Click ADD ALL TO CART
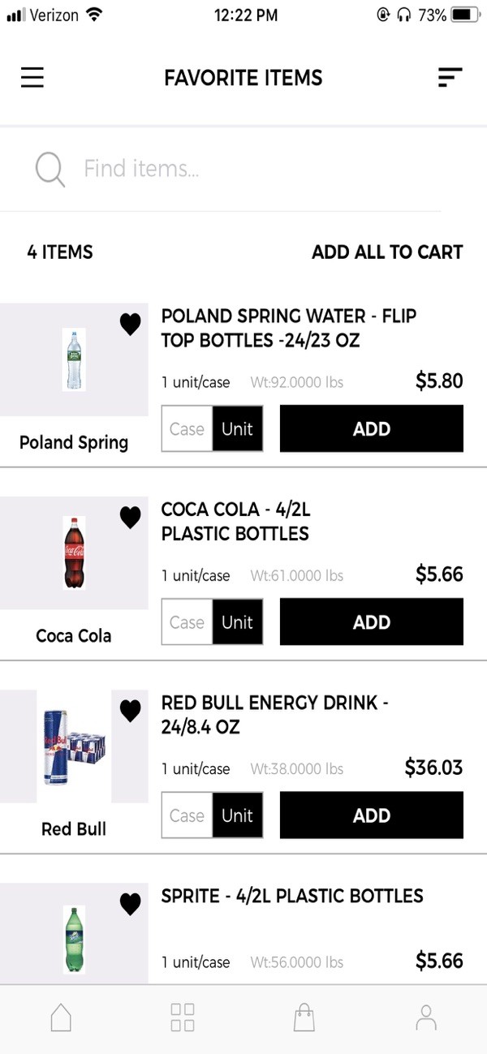 pos(387,252)
